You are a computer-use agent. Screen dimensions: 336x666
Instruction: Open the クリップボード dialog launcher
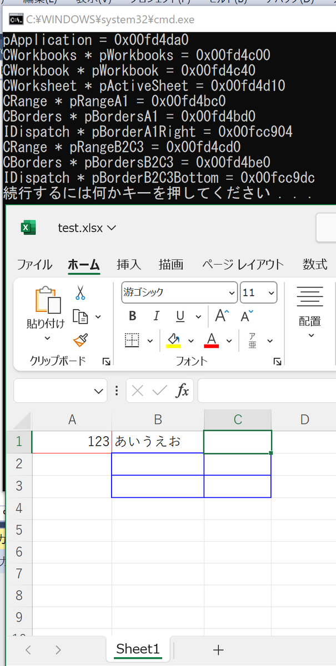pos(106,361)
